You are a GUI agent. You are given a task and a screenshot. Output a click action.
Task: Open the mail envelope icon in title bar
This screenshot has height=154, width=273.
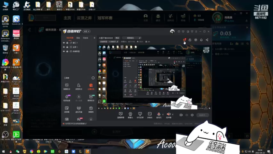coord(179,31)
